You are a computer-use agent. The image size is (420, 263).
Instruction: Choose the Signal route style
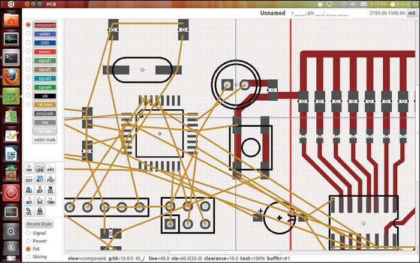click(x=28, y=232)
